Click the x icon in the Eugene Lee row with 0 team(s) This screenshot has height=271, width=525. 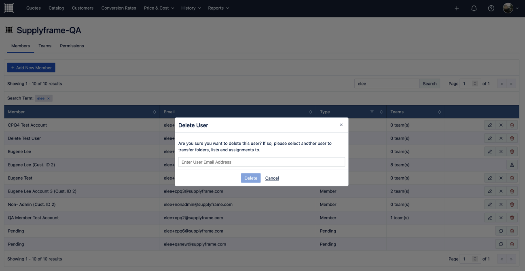click(501, 152)
